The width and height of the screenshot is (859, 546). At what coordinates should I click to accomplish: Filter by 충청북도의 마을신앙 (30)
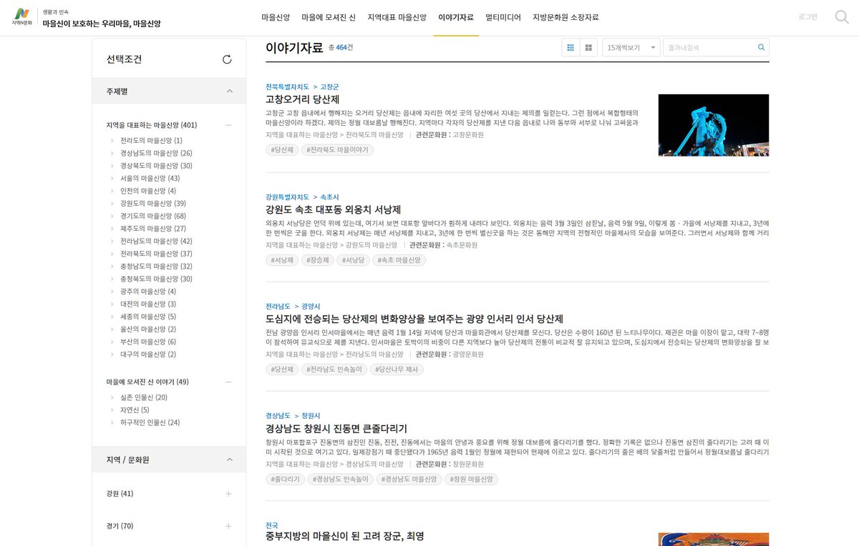[156, 279]
